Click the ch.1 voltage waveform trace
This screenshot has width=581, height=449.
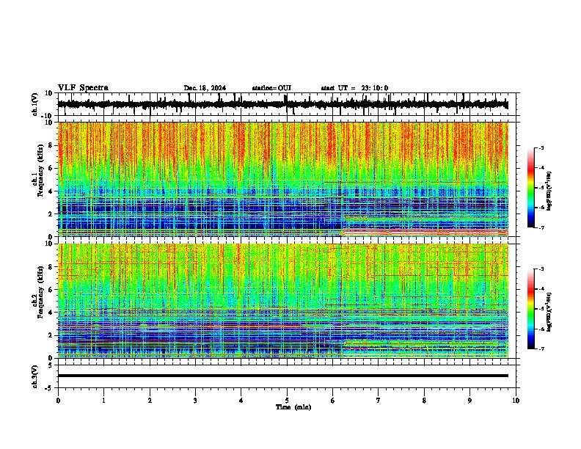pyautogui.click(x=282, y=104)
